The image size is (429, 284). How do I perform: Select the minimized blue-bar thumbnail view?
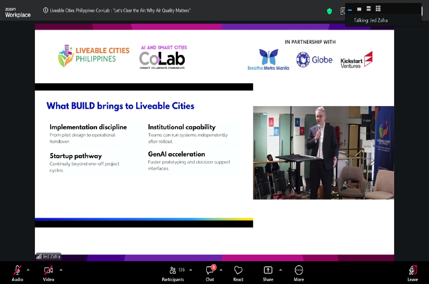click(x=350, y=10)
